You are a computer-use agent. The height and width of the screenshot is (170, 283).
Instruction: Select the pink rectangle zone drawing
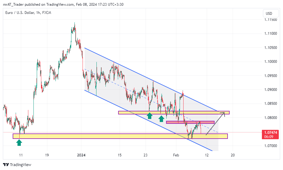pos(190,122)
